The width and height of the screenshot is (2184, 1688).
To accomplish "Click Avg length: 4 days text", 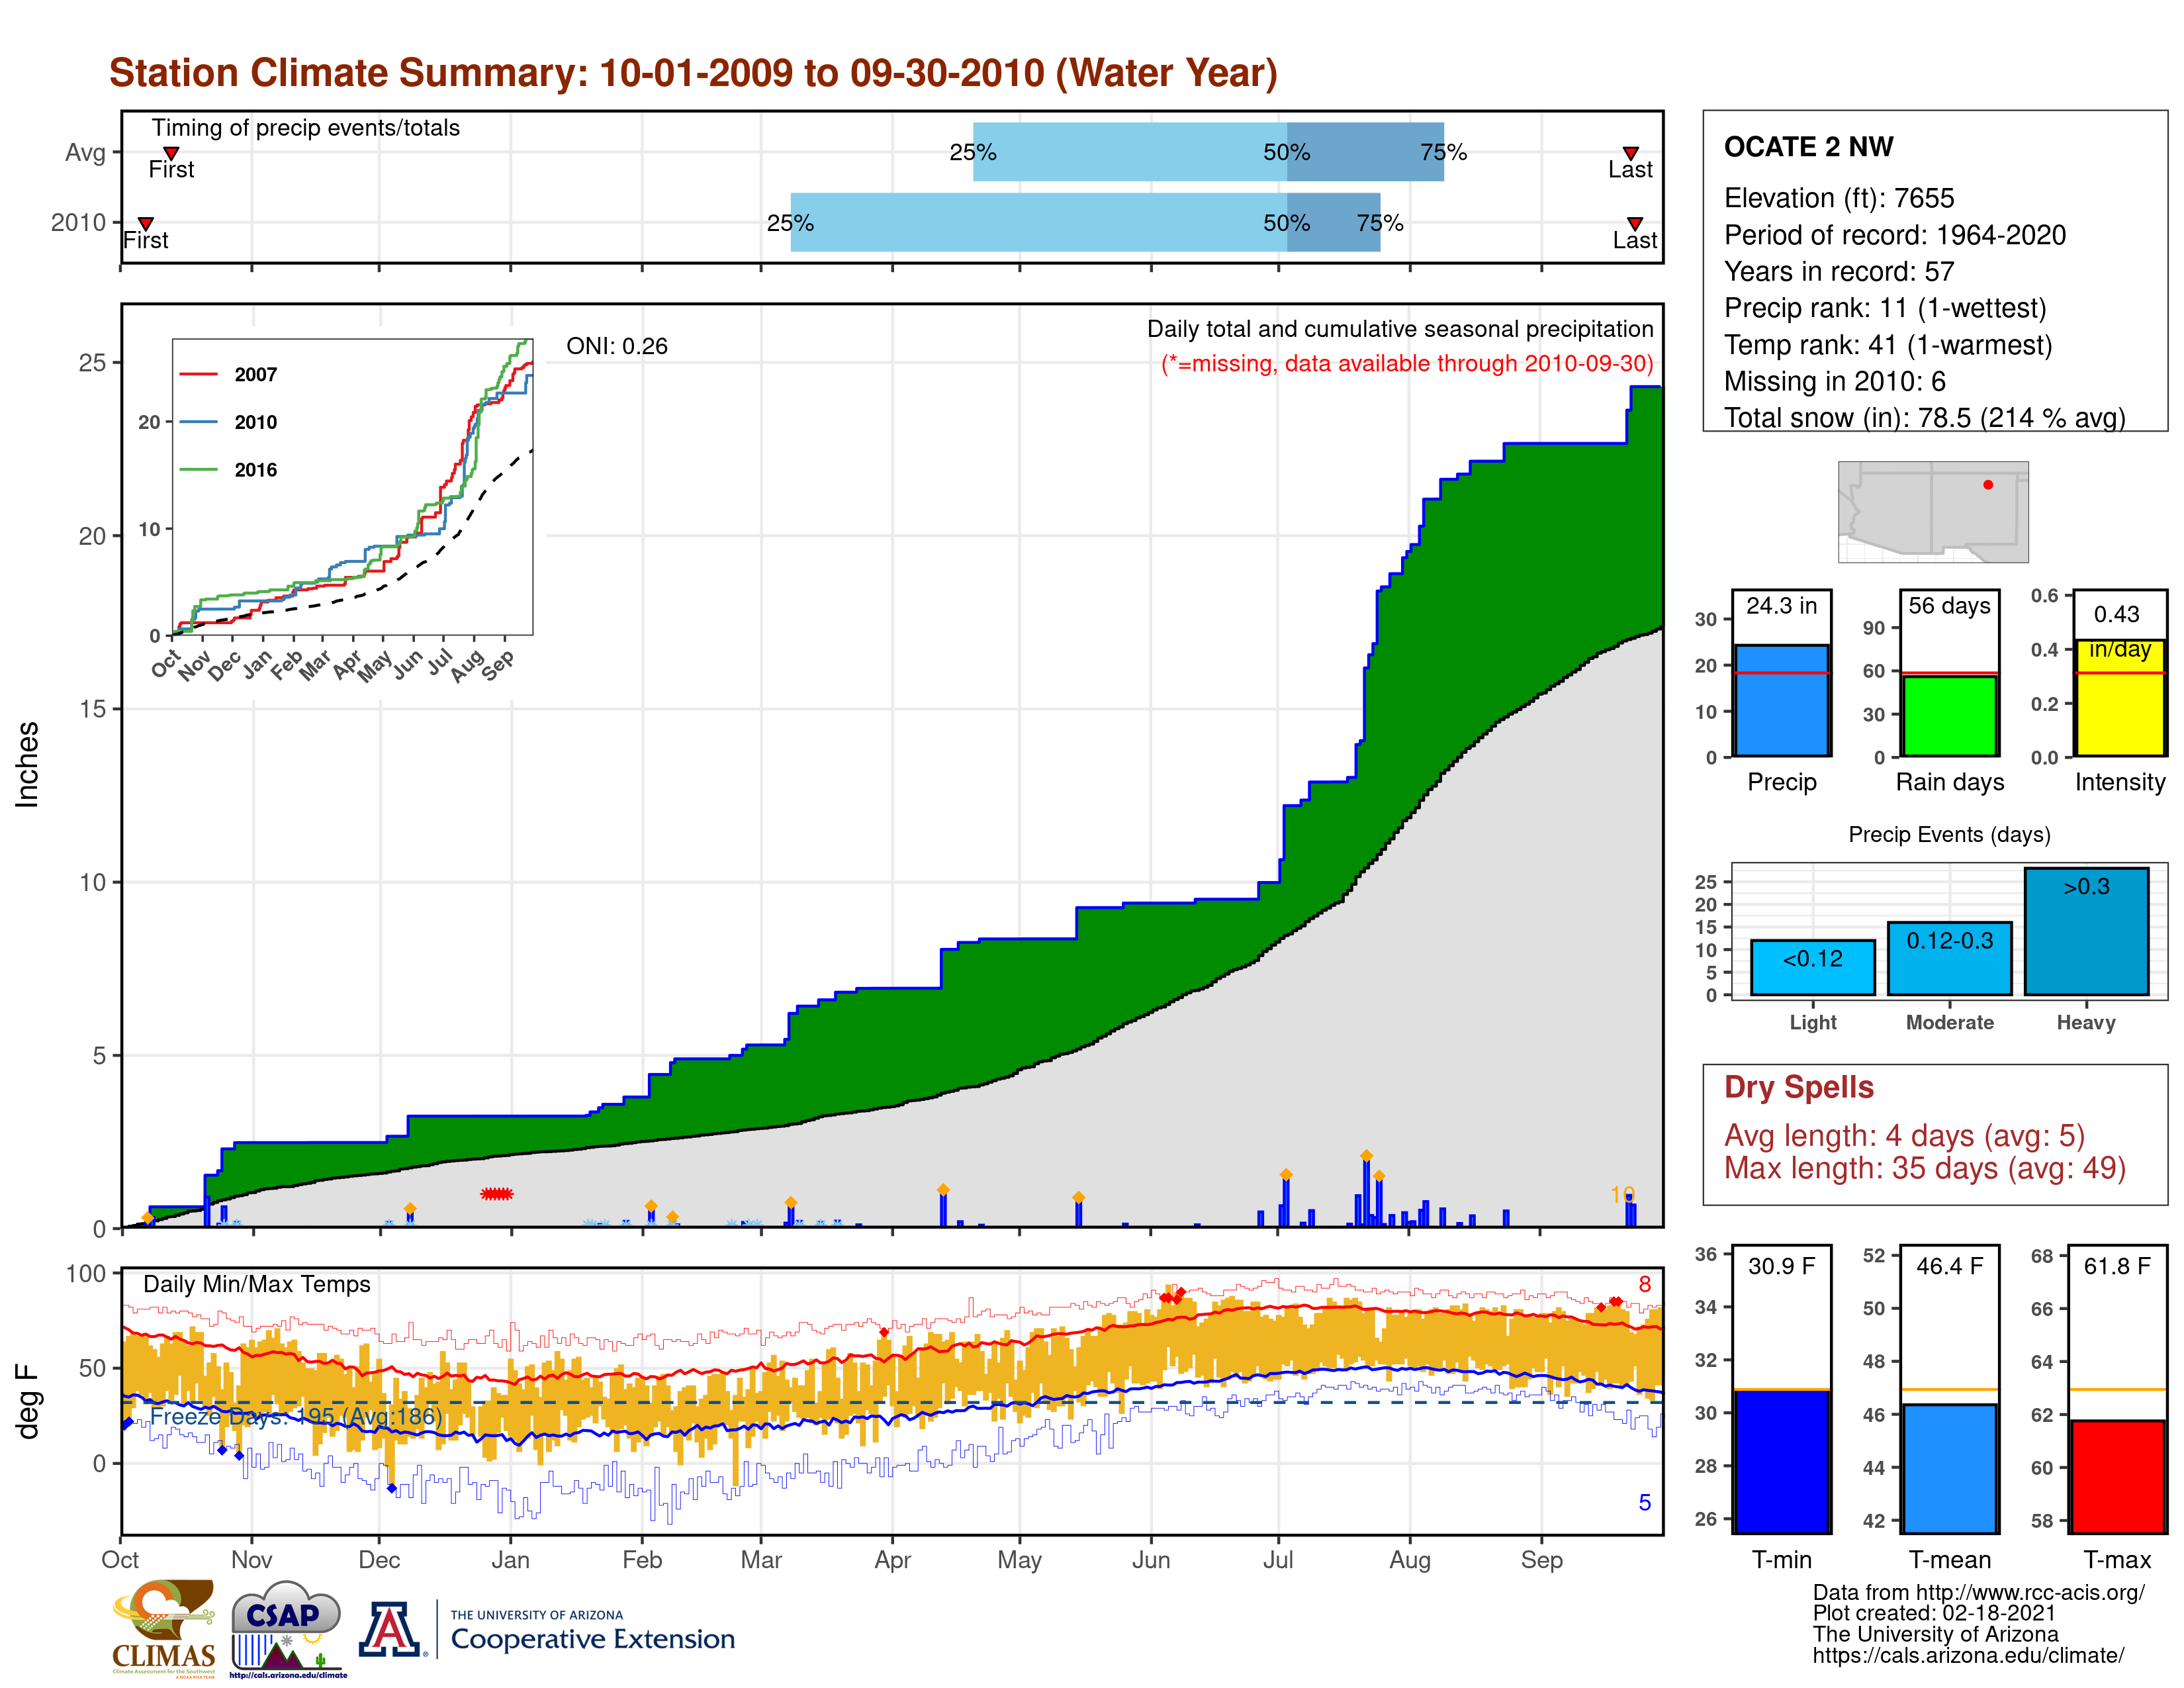I will pos(1904,1136).
